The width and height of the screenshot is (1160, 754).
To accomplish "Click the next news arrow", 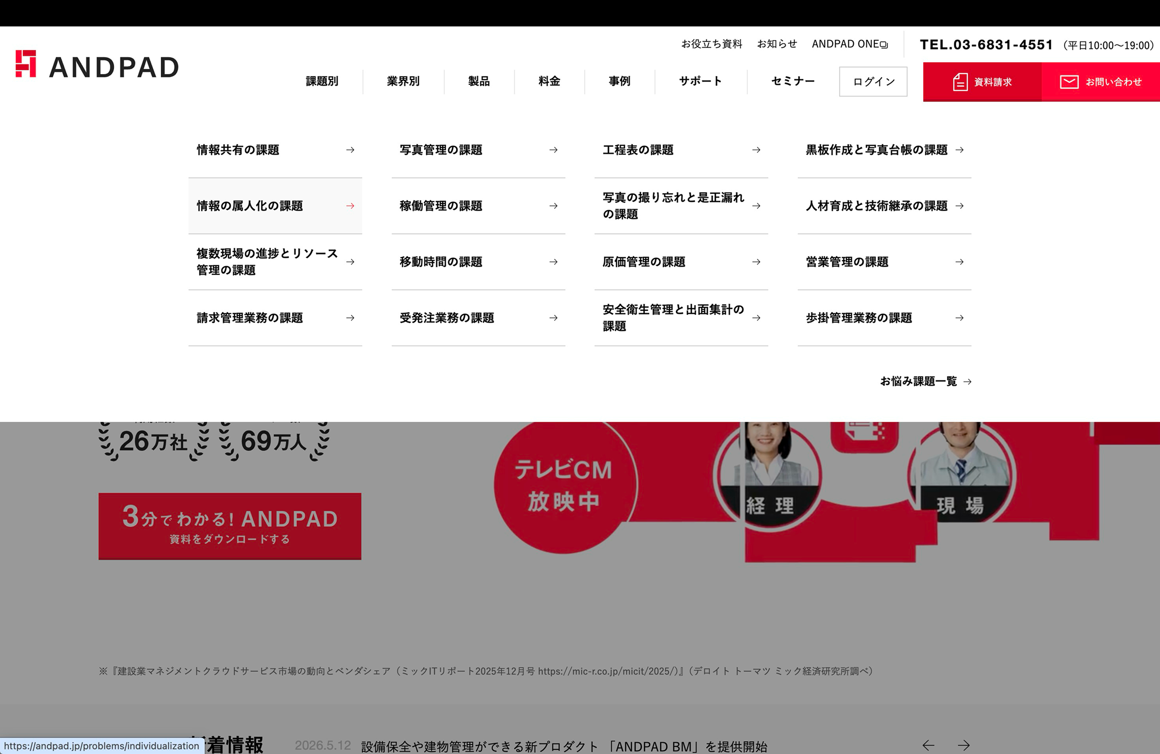I will coord(963,745).
